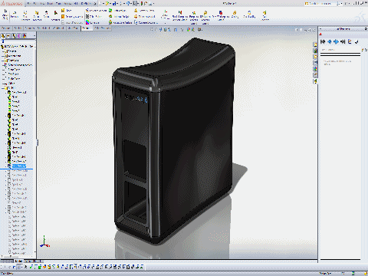Click the Rebuild traffic-light icon
Screen dimensions: 368x276
(142, 4)
